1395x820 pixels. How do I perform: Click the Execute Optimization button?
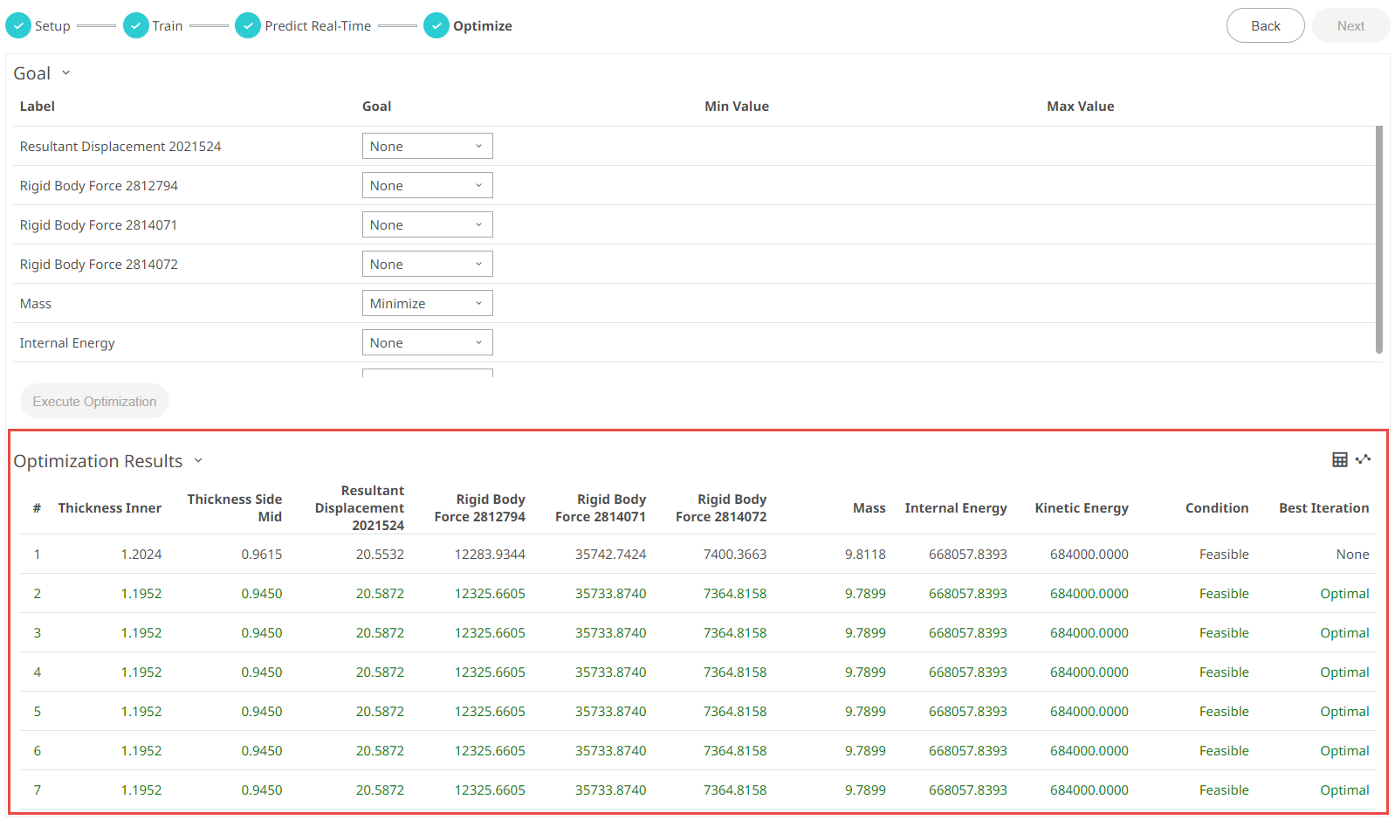(x=94, y=402)
